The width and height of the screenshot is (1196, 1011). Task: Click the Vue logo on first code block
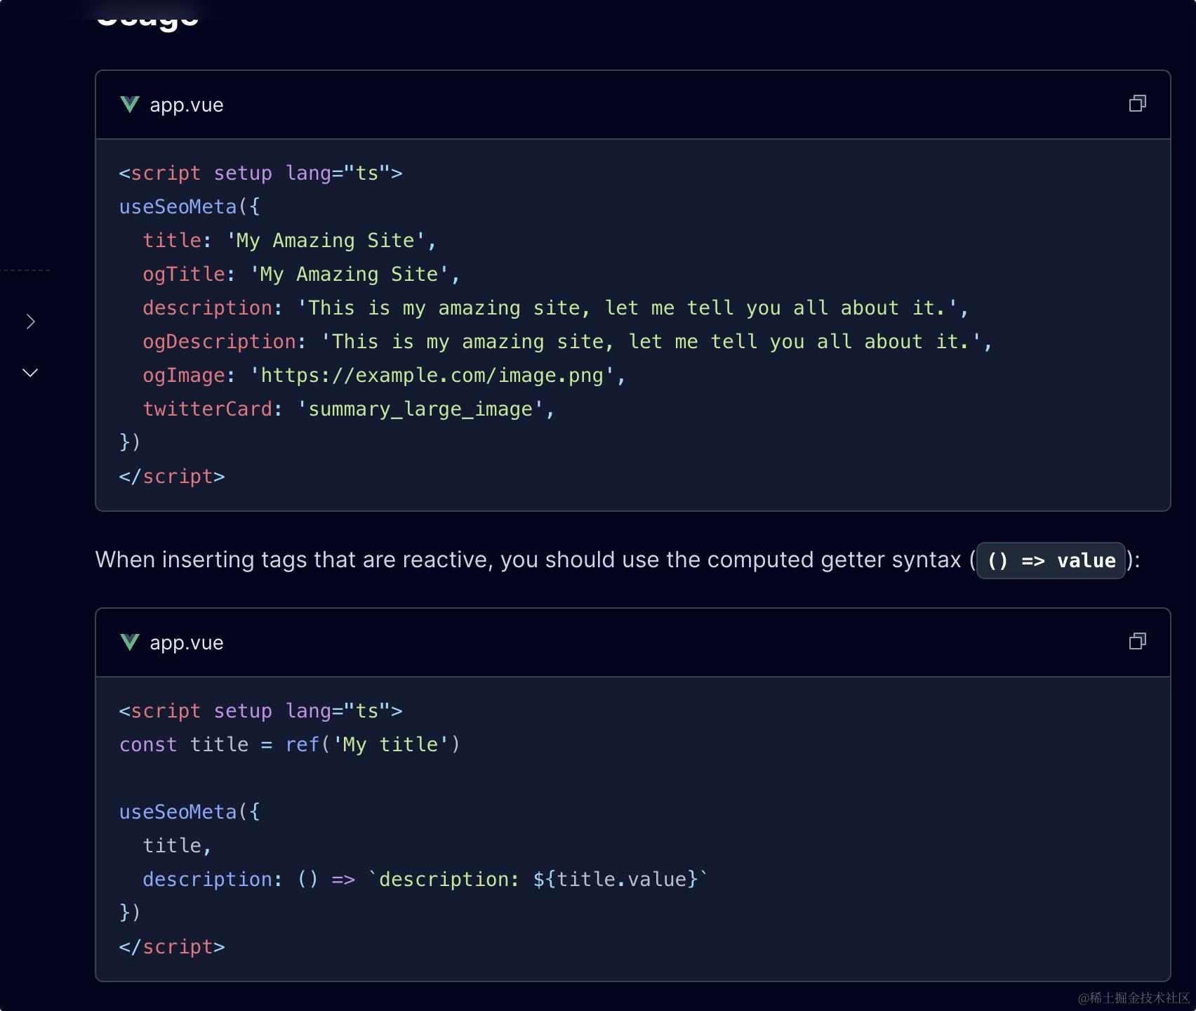coord(130,105)
